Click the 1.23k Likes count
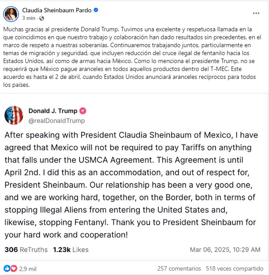 pos(71,249)
